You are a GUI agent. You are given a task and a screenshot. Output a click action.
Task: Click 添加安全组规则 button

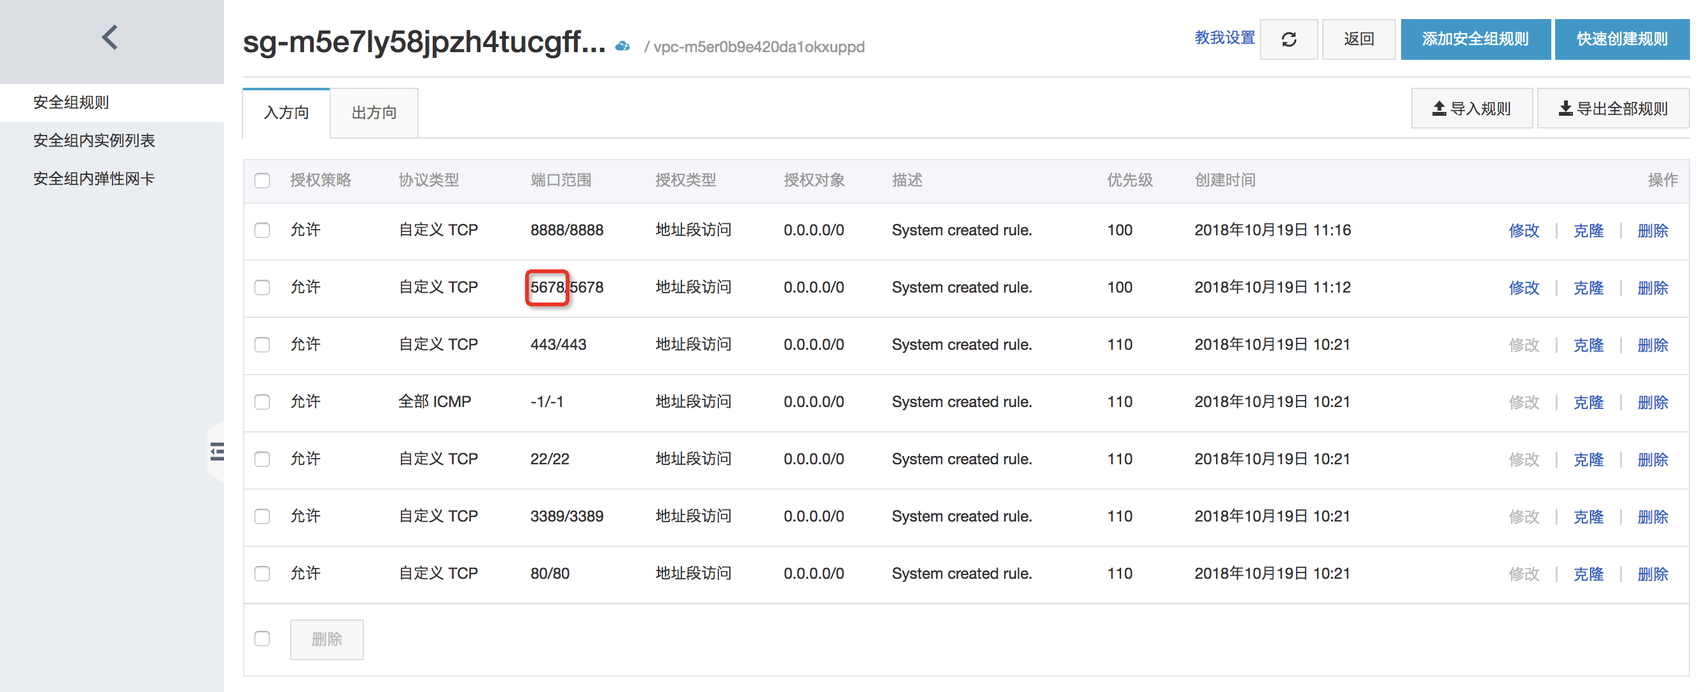(x=1475, y=39)
